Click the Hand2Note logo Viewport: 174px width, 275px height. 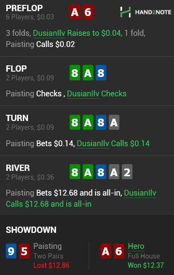[x=145, y=12]
